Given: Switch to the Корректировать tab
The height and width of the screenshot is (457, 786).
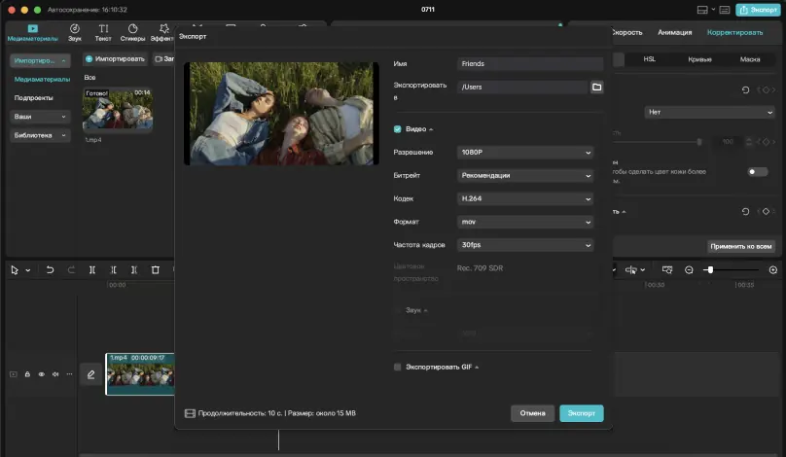Looking at the screenshot, I should click(734, 32).
